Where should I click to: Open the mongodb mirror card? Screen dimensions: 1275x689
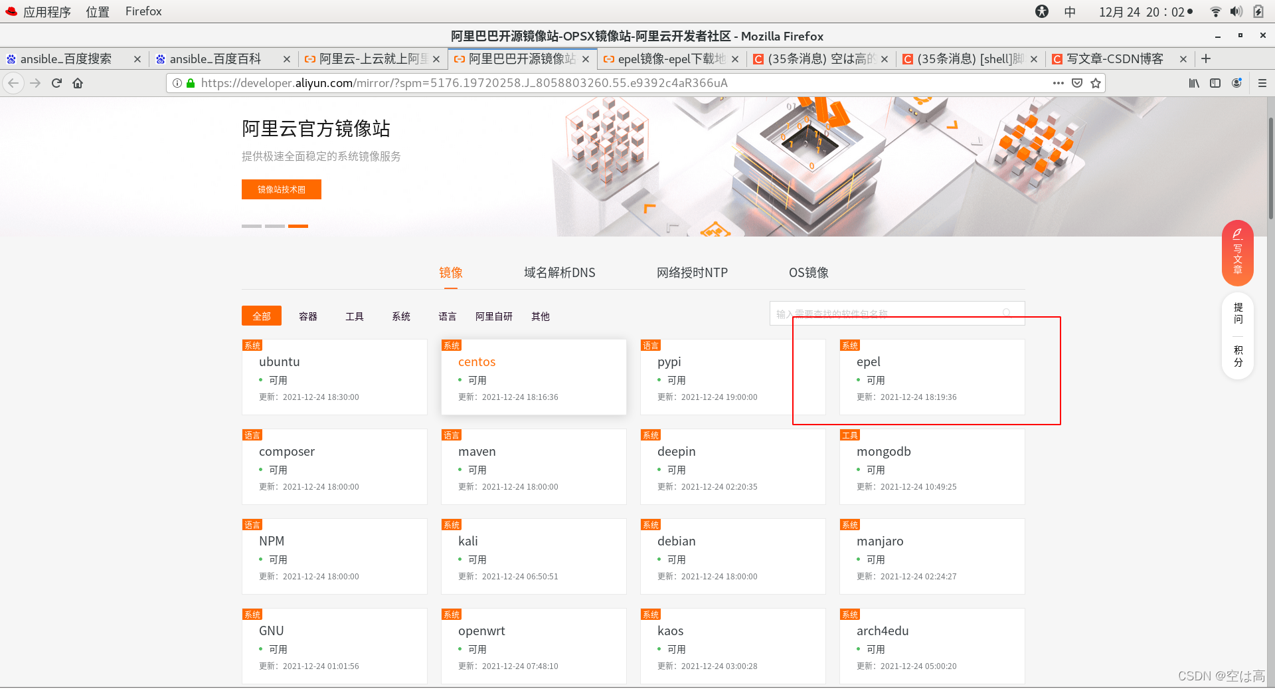(932, 467)
